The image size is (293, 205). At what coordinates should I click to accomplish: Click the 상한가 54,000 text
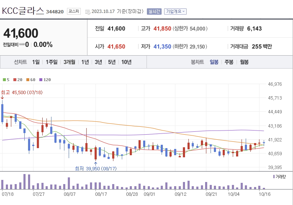190,28
